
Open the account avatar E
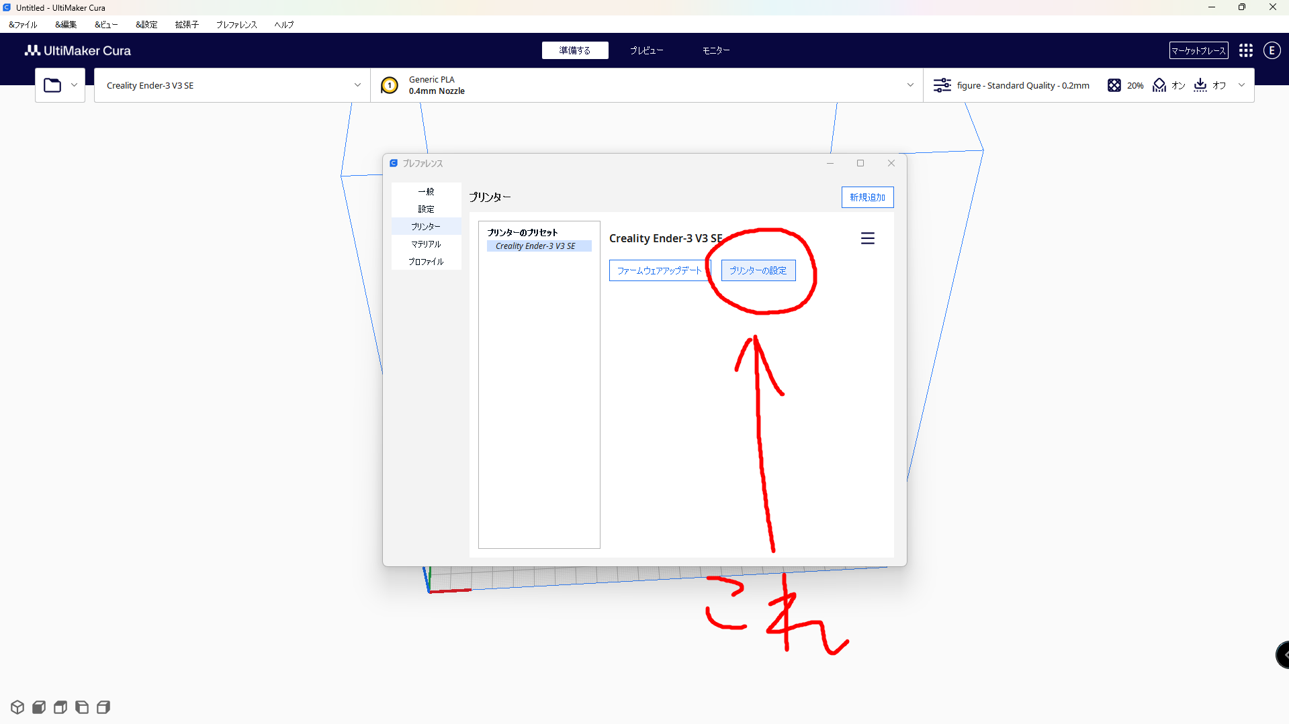pos(1272,50)
